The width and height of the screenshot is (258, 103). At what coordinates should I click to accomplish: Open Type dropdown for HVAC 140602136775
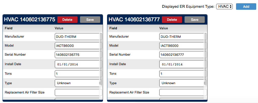click(78, 83)
